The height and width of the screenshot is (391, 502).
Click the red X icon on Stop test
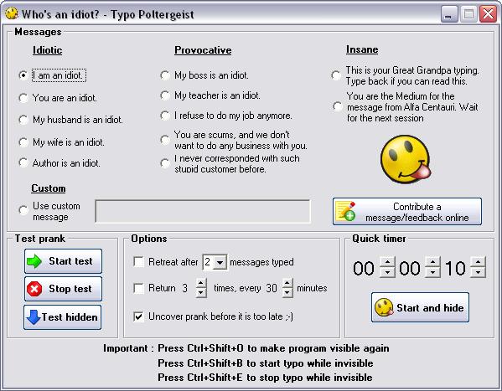coord(34,289)
